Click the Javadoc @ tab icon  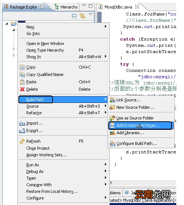point(127,192)
